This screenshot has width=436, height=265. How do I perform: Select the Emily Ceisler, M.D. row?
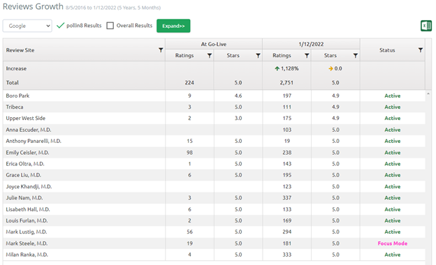[x=214, y=153]
